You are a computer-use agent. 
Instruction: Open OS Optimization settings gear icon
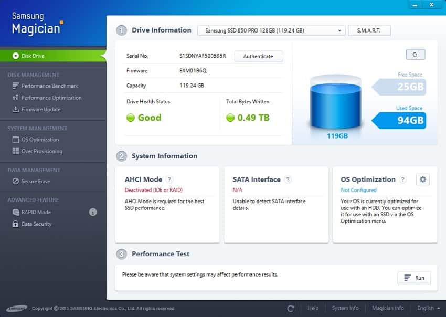(x=422, y=179)
